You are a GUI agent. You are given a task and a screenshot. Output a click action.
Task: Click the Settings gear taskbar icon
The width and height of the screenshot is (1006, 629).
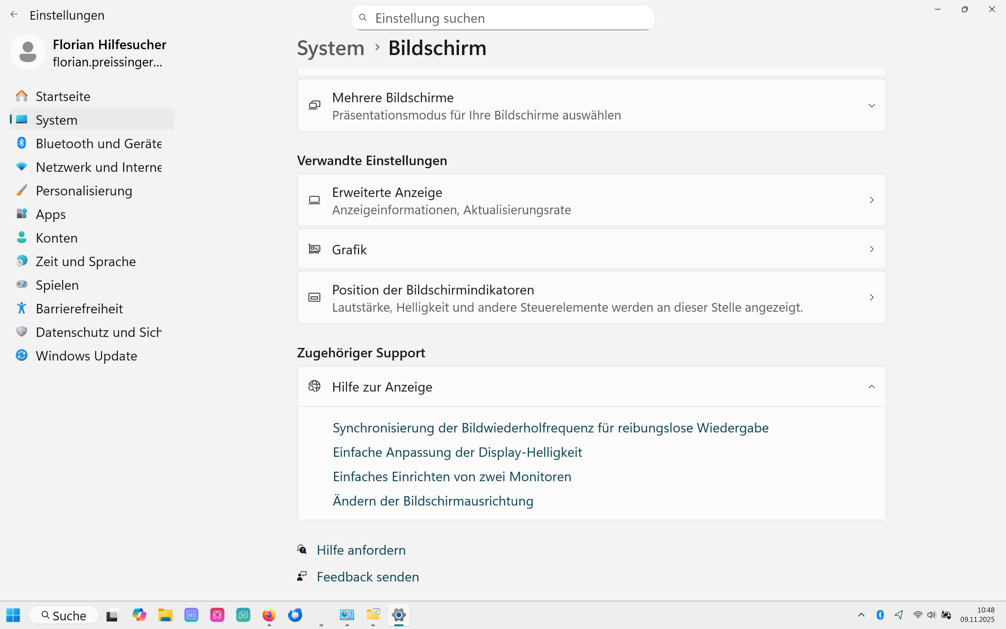pos(398,614)
